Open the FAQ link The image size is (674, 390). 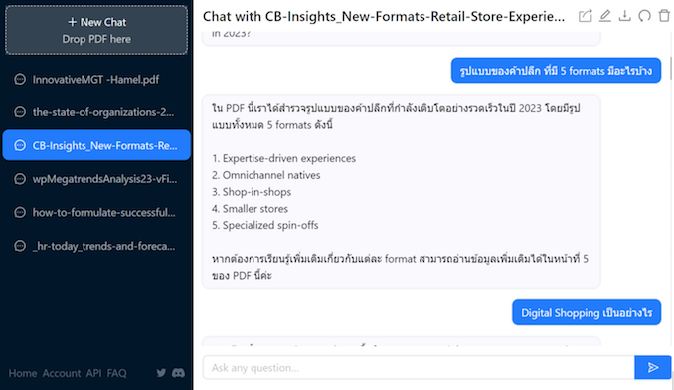pos(117,373)
